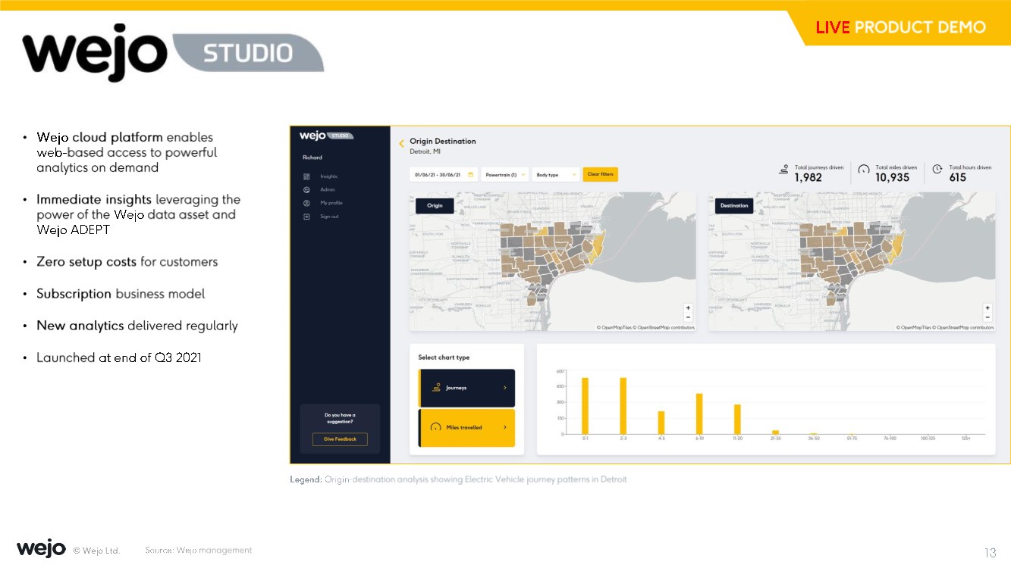This screenshot has width=1011, height=568.
Task: Click the 6-10 bar in the chart
Action: coord(699,414)
